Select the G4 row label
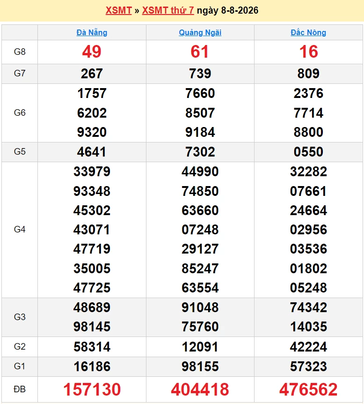 click(20, 229)
